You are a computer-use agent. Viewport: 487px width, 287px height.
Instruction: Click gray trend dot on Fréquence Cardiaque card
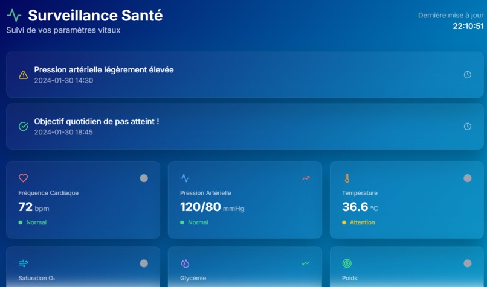[144, 178]
